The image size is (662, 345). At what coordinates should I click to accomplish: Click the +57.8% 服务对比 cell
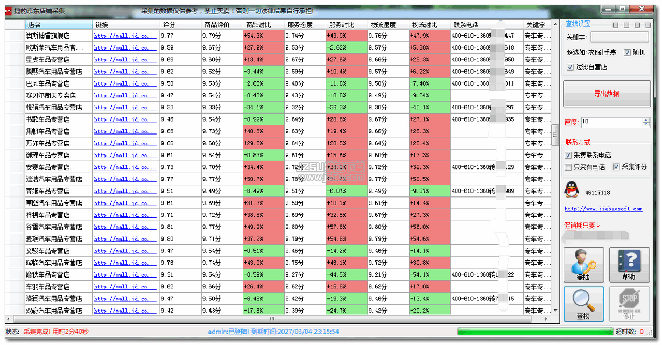pos(346,227)
